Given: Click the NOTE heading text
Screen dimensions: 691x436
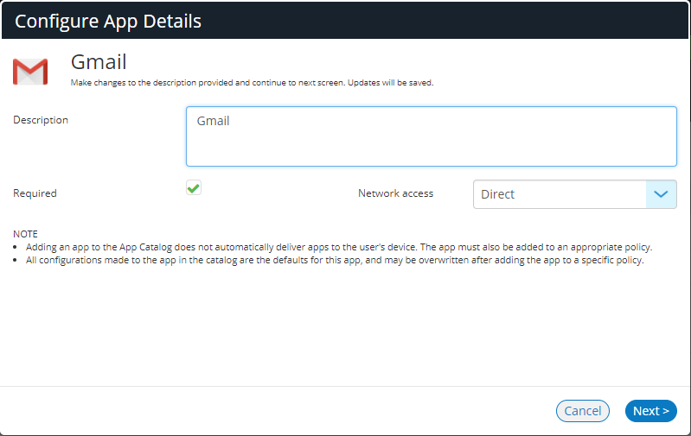Looking at the screenshot, I should 25,234.
